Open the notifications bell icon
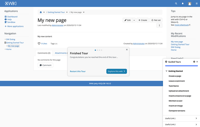 click(x=183, y=3)
